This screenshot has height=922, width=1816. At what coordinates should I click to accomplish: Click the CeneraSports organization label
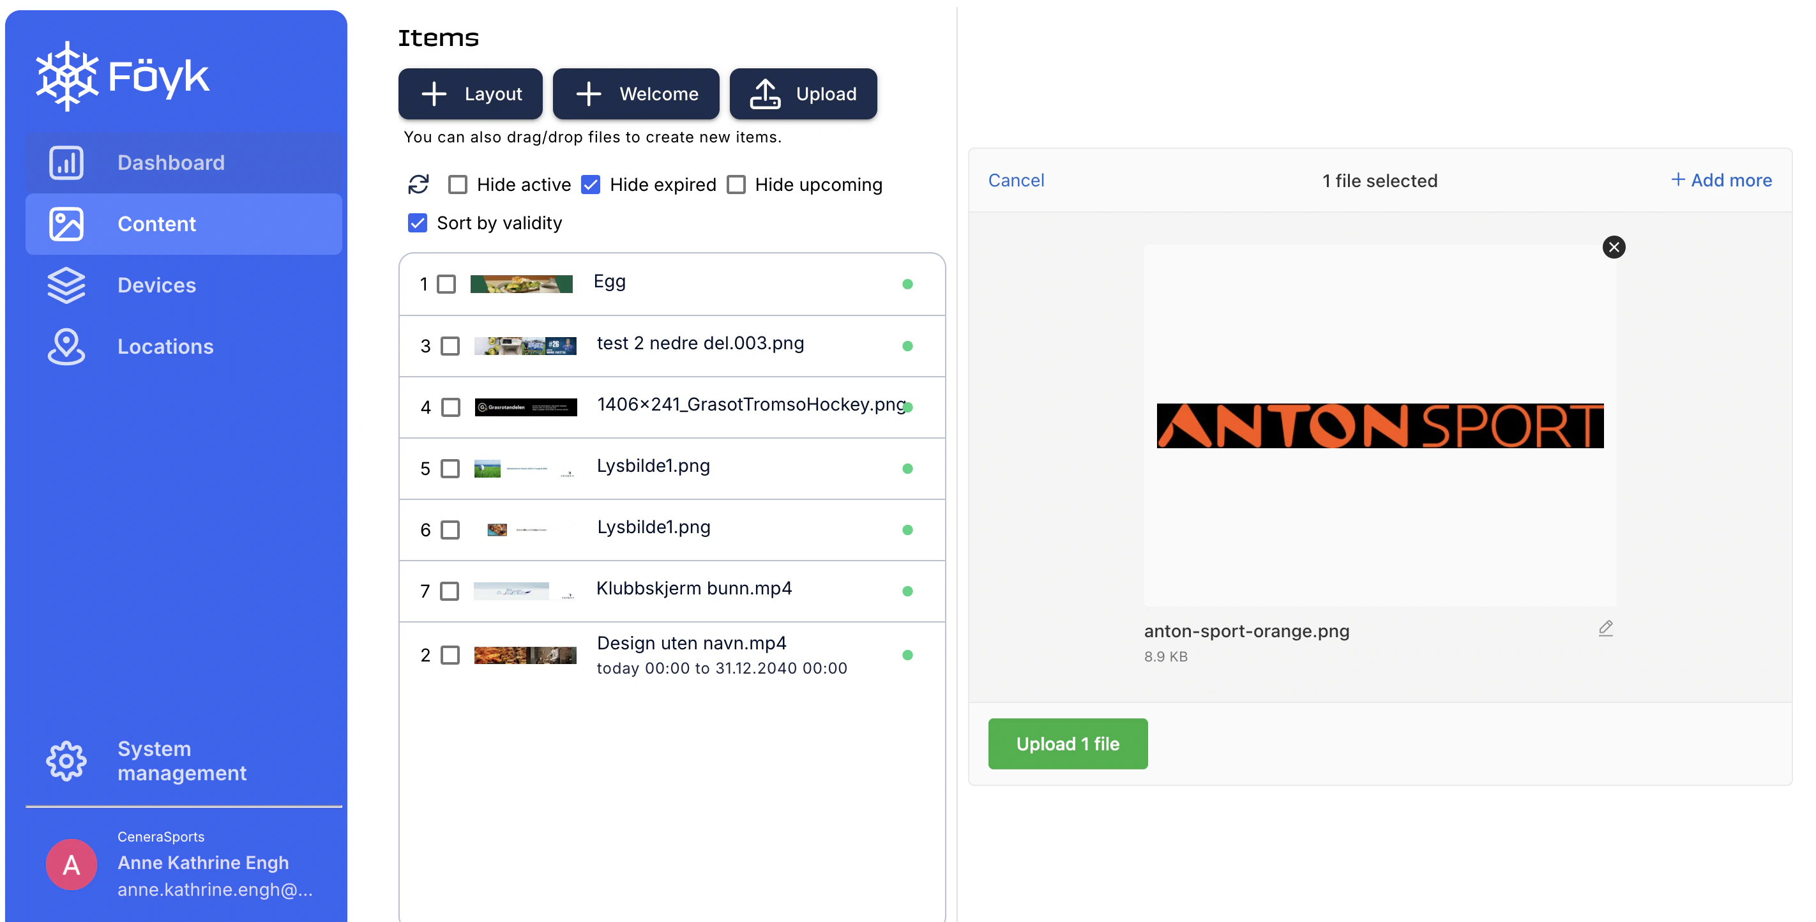click(161, 836)
